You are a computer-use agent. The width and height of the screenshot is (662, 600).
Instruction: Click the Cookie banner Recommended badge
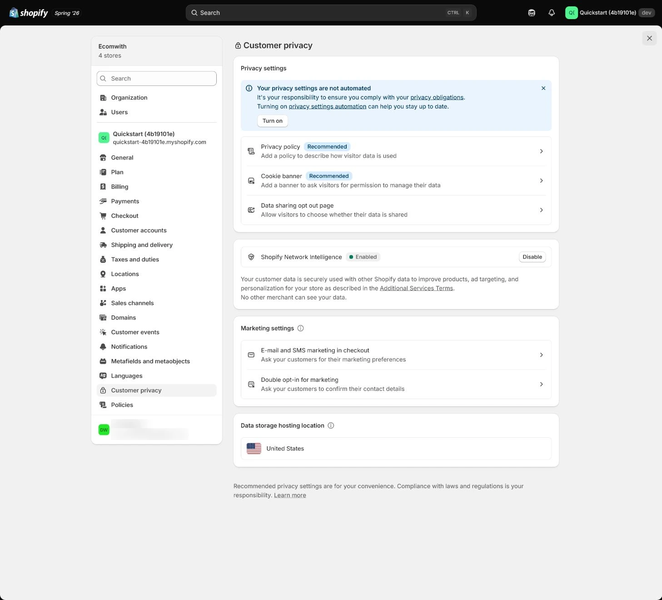click(329, 176)
